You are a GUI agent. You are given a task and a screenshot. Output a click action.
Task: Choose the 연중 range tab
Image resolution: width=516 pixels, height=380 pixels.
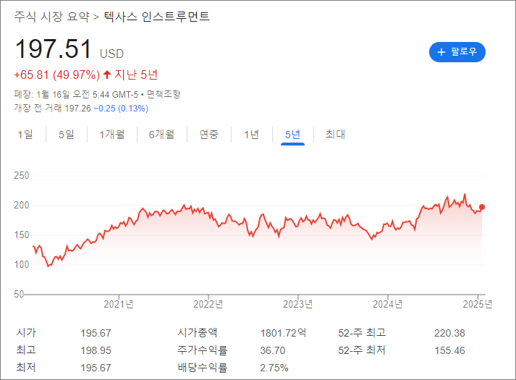coord(209,134)
